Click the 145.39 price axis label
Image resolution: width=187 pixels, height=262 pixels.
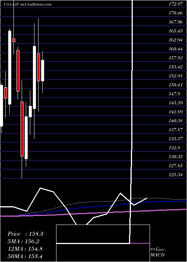click(x=176, y=103)
